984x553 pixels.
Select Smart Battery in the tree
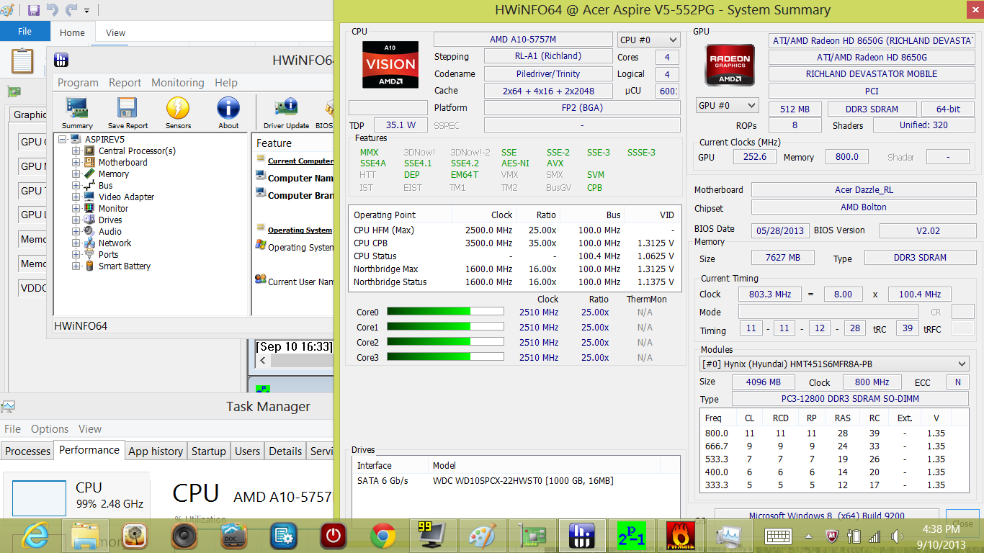click(x=124, y=266)
